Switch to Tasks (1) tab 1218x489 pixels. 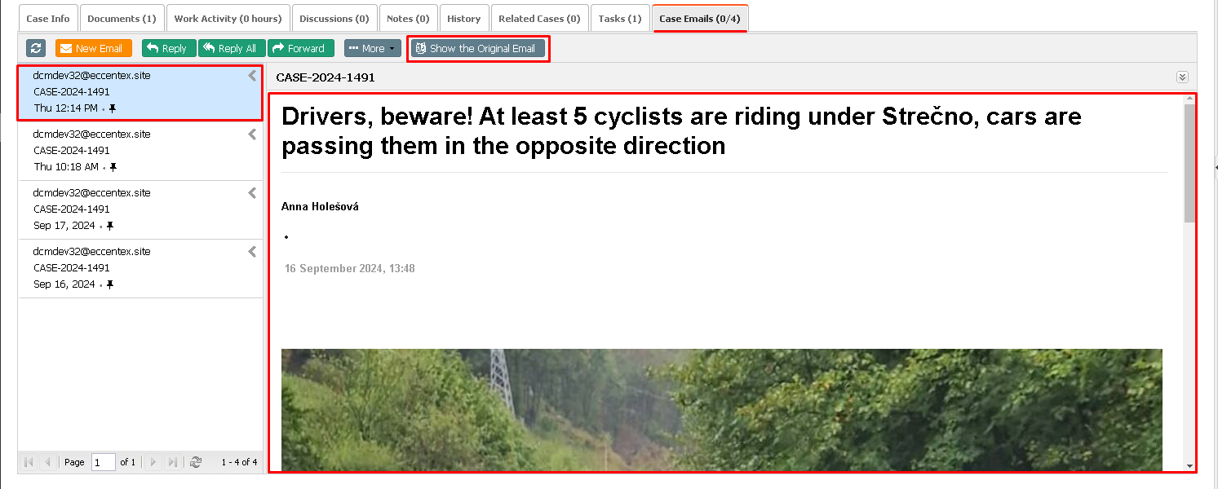(620, 18)
